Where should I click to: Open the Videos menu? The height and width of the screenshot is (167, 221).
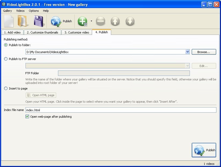[x=20, y=11]
